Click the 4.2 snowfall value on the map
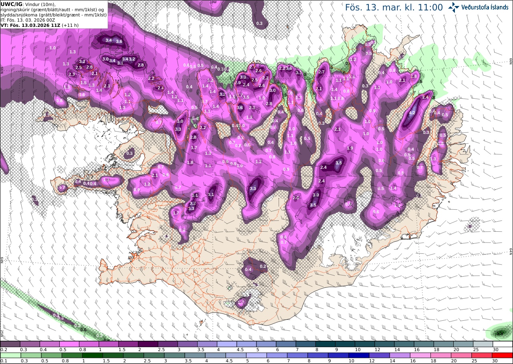 tap(412, 113)
